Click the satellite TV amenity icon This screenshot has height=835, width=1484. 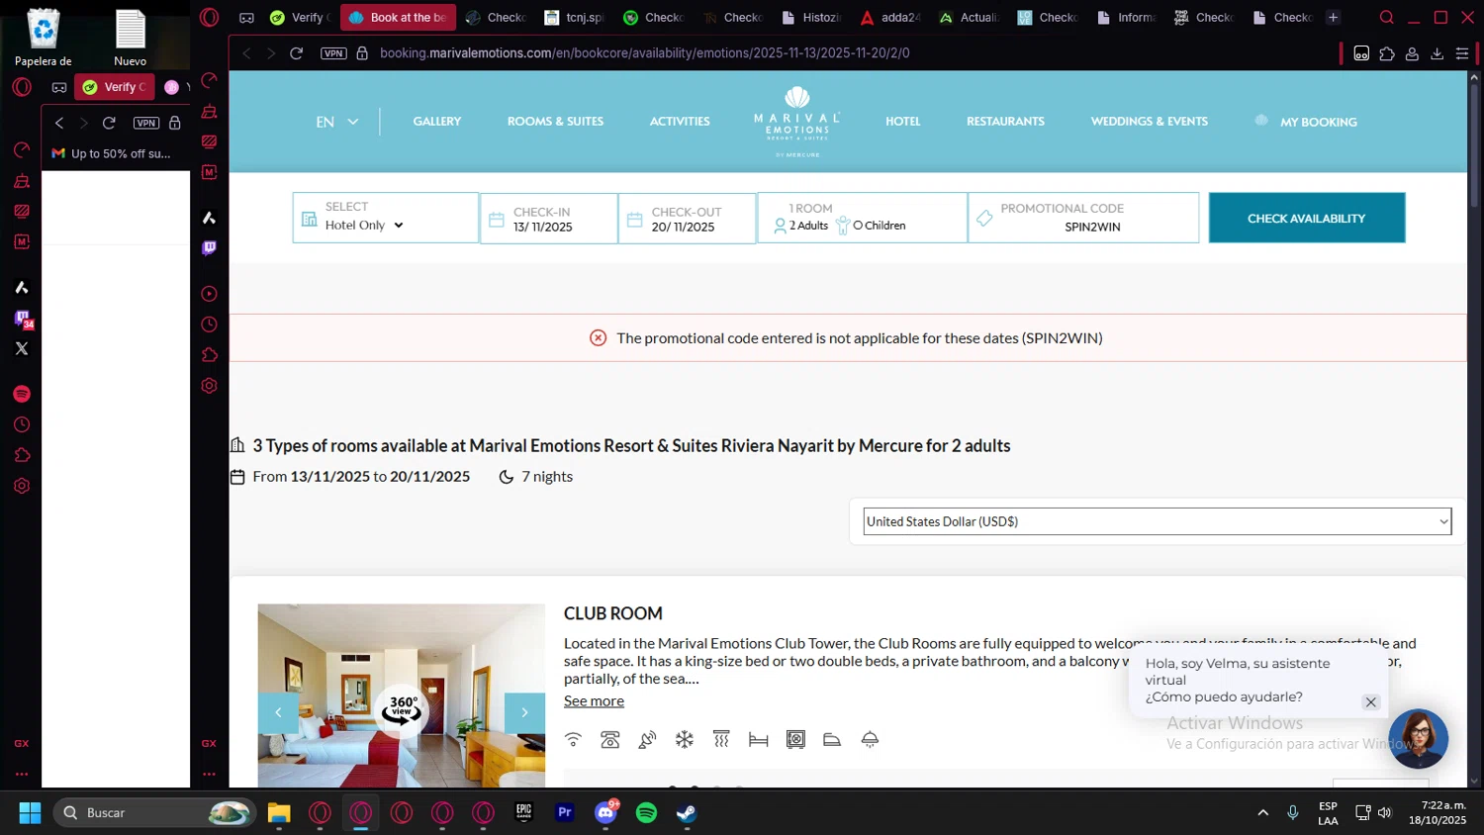click(647, 739)
